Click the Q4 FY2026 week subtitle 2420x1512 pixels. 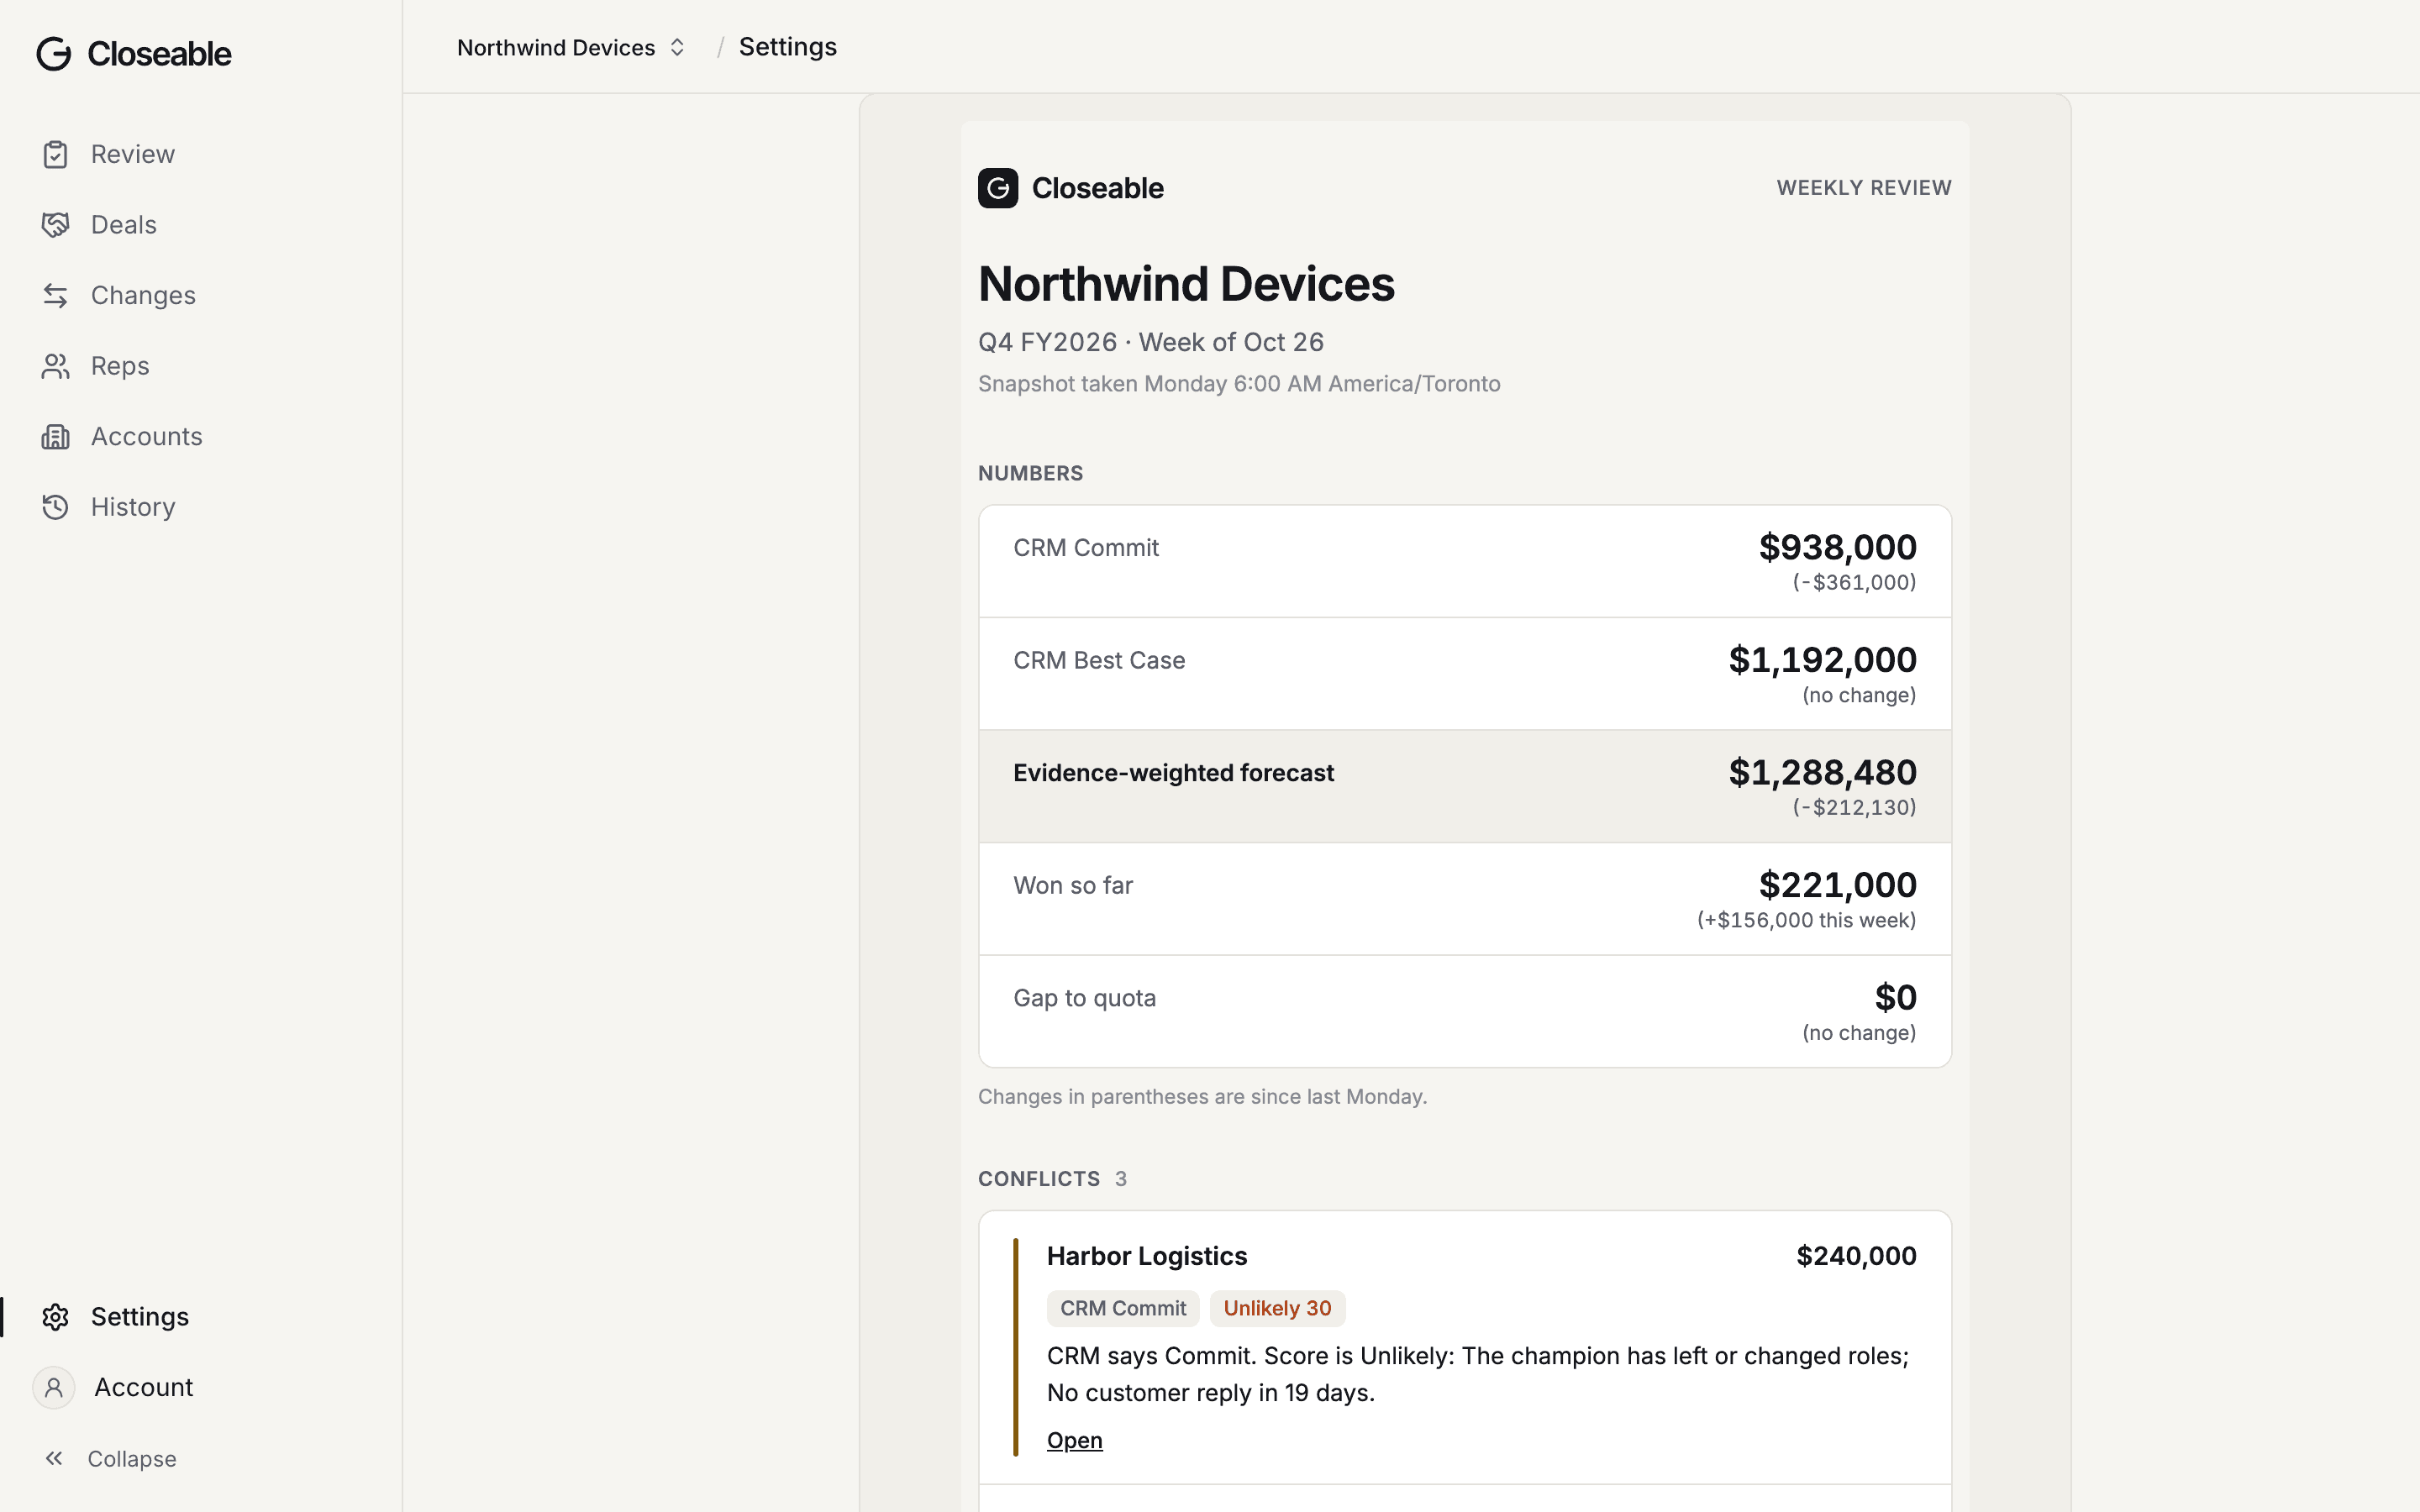click(1151, 343)
